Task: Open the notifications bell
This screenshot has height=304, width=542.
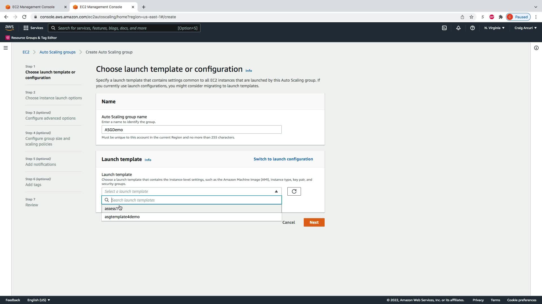Action: 458,28
